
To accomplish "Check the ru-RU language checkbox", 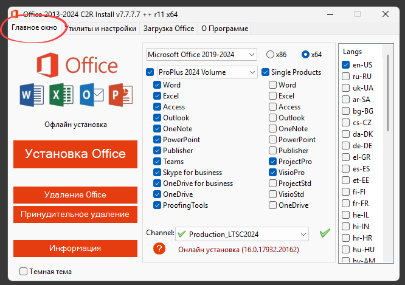I will tap(346, 77).
